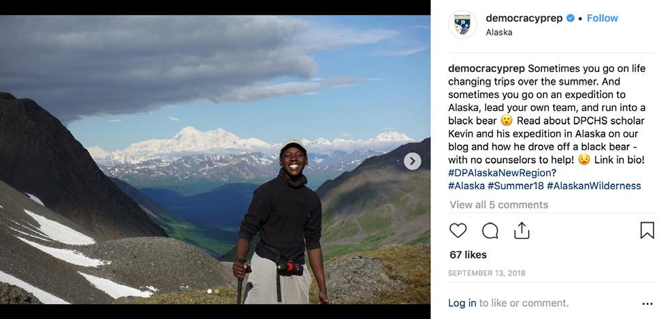Open the three-dot more options menu
Screen dimensions: 670x319
pos(648,303)
